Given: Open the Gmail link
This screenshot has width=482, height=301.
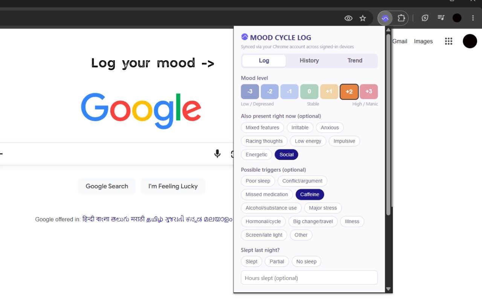Looking at the screenshot, I should [400, 41].
